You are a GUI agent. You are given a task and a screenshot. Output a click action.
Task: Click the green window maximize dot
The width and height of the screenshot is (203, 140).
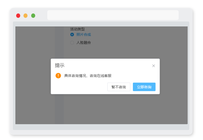[33, 16]
